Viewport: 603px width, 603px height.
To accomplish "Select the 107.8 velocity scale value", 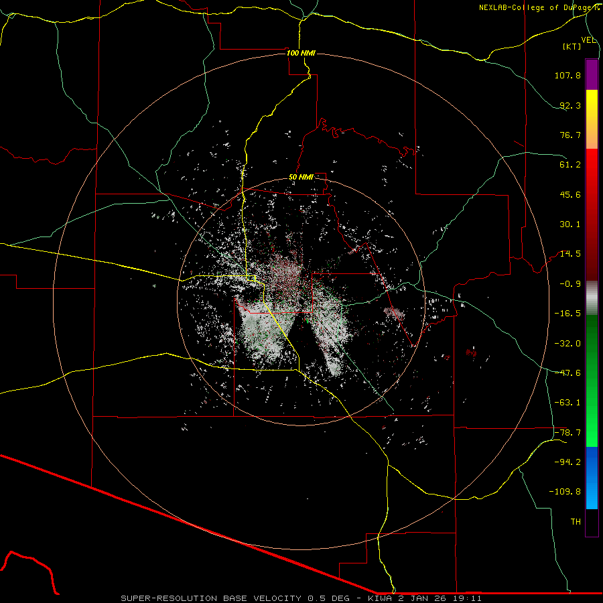I will 567,75.
